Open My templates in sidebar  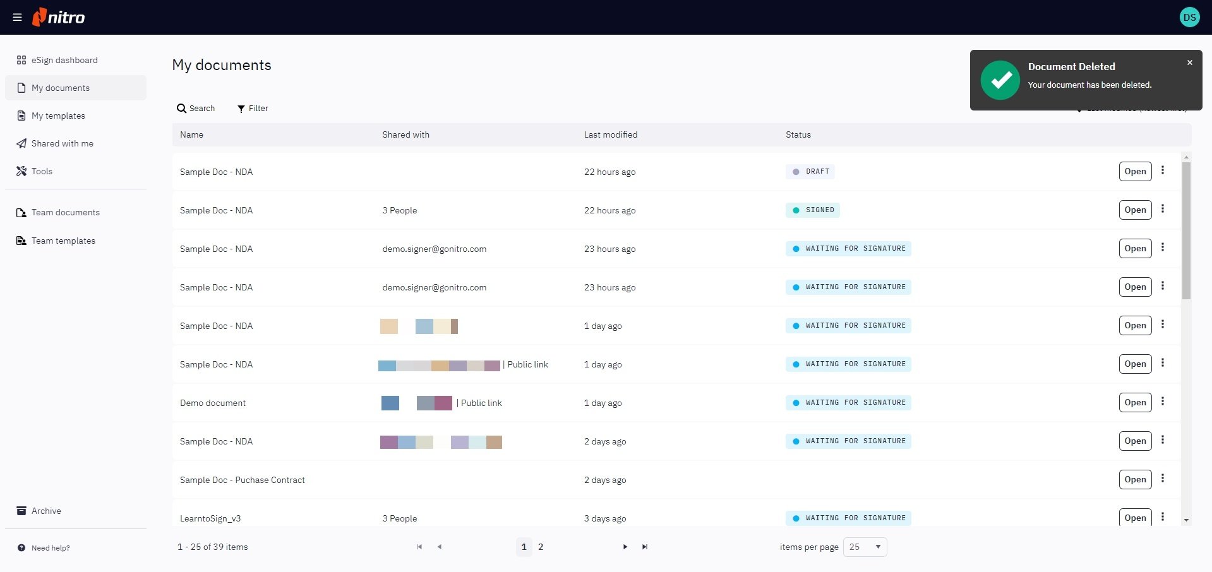click(58, 116)
